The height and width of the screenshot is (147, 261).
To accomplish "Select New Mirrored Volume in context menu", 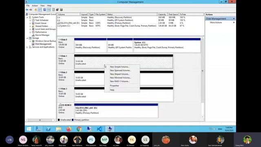I will coord(122,78).
